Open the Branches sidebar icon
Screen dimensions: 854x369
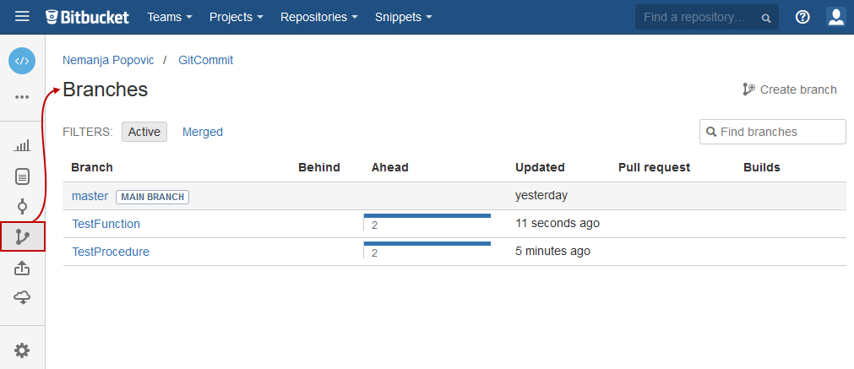coord(22,237)
